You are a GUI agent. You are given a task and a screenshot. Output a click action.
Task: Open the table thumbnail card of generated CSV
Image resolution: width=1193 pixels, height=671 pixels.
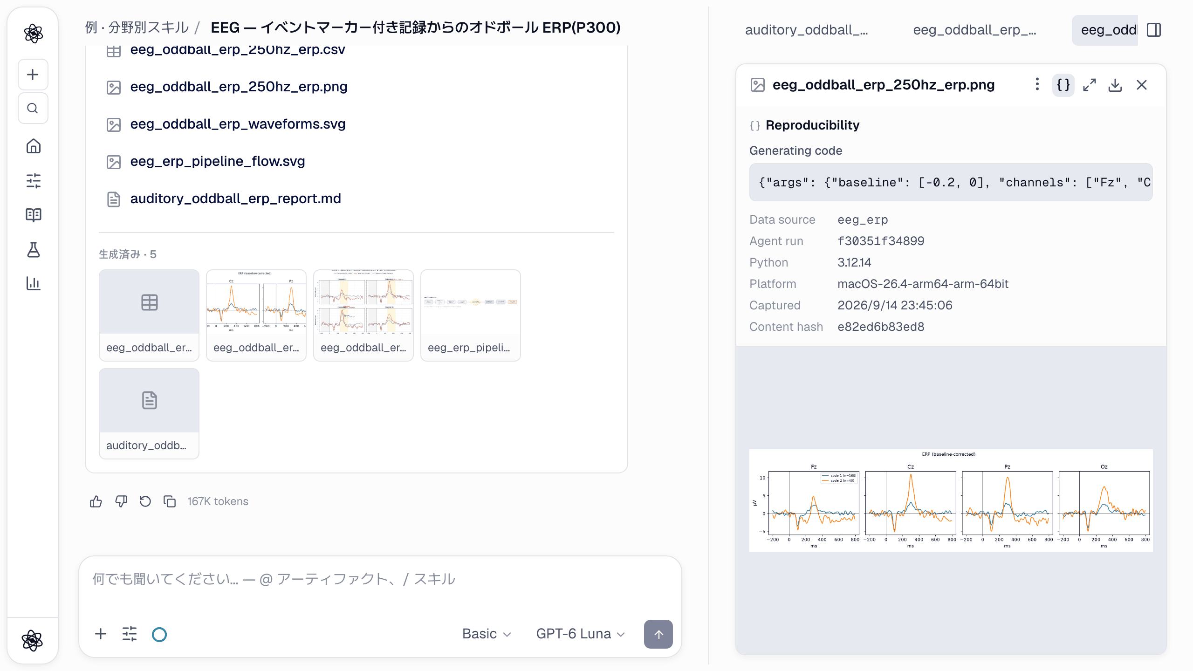click(149, 315)
